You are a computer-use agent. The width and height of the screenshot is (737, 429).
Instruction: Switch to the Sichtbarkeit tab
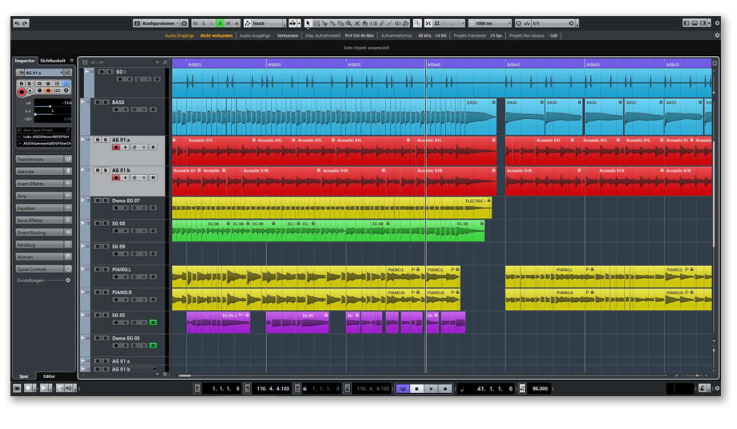(53, 61)
